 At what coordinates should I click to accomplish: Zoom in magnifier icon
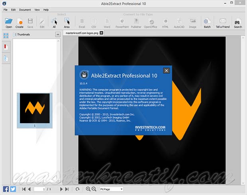[88, 189]
